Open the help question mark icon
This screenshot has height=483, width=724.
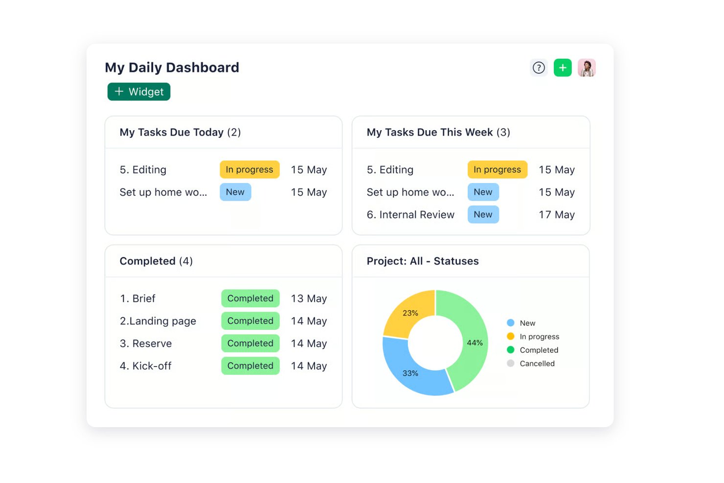point(539,68)
